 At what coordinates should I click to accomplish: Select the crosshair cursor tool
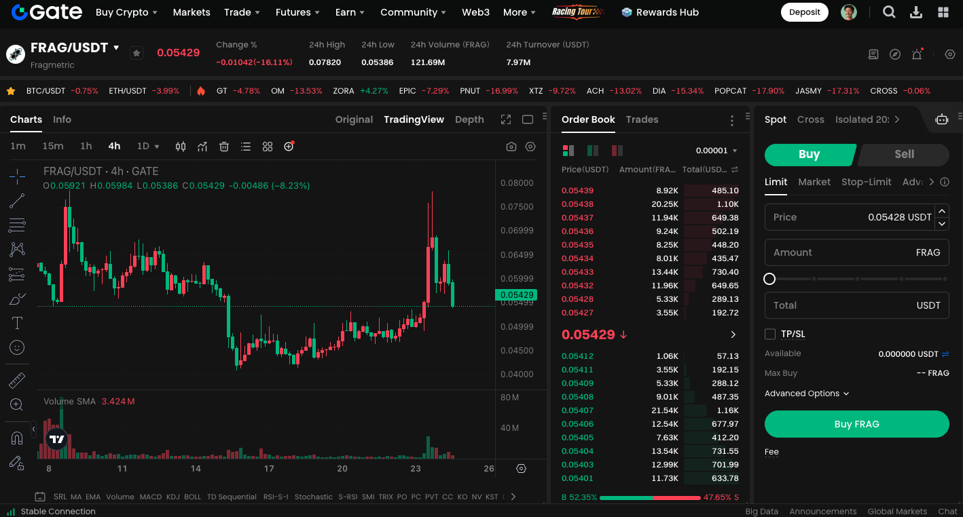[17, 177]
